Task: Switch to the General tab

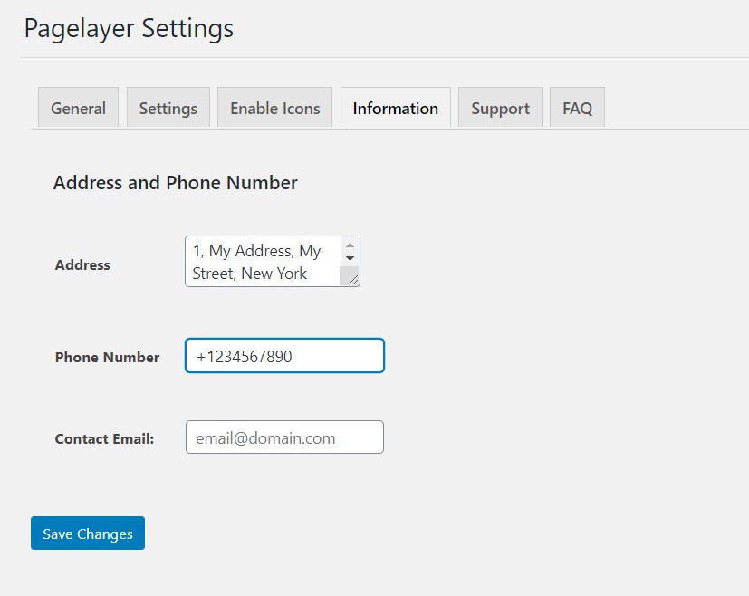Action: click(78, 108)
